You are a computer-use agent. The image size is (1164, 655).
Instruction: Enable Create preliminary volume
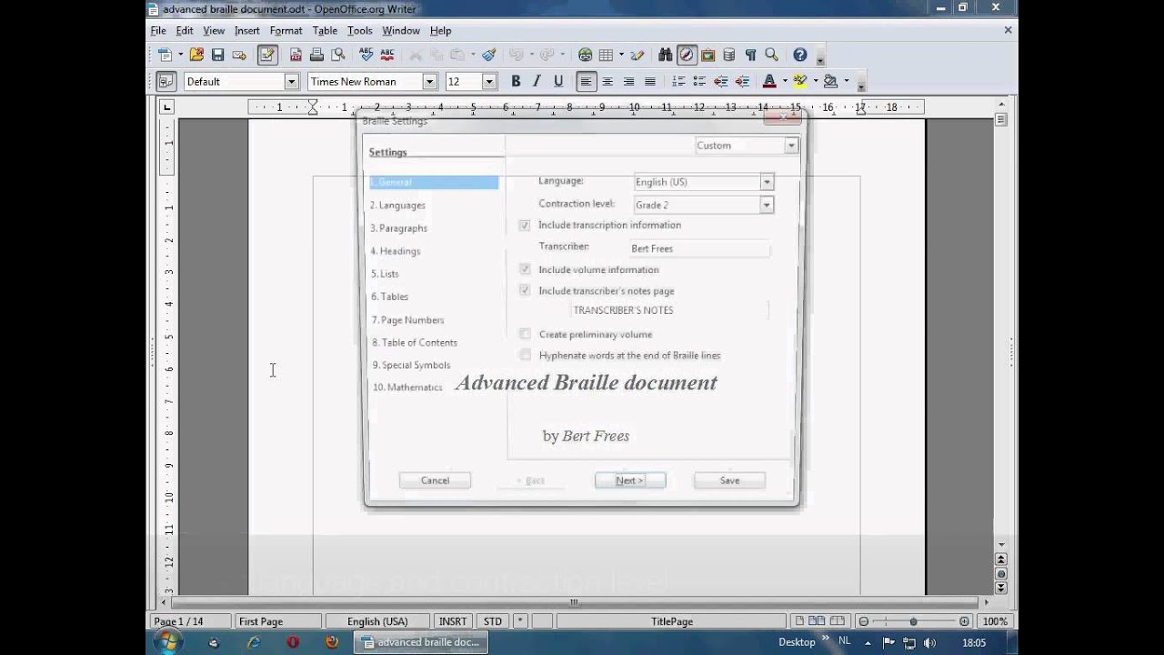pyautogui.click(x=525, y=334)
